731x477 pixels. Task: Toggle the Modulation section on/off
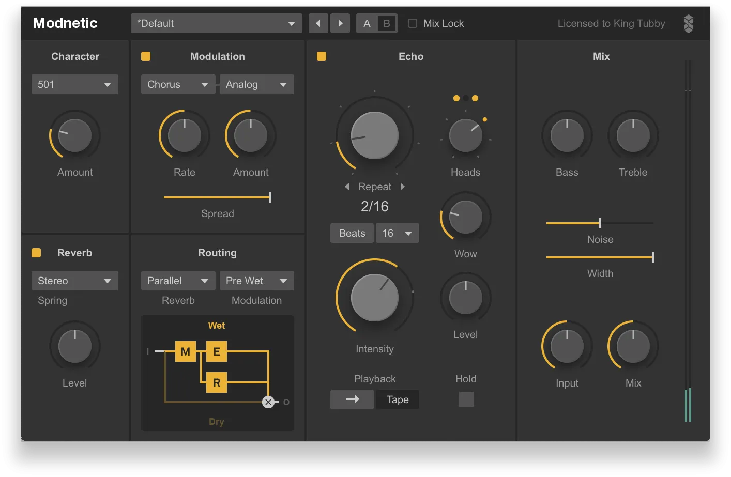pos(146,56)
